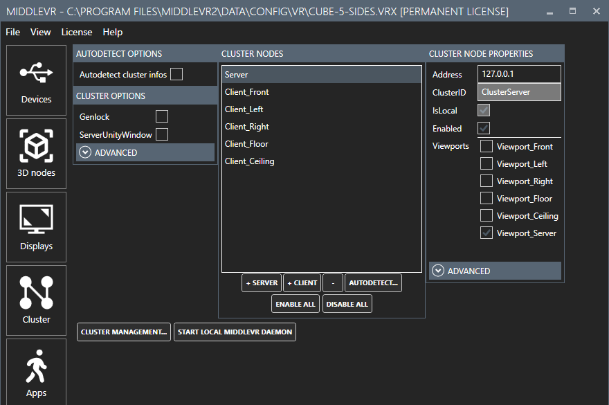Viewport: 609px width, 405px height.
Task: Toggle the IsLocal checkbox
Action: (484, 110)
